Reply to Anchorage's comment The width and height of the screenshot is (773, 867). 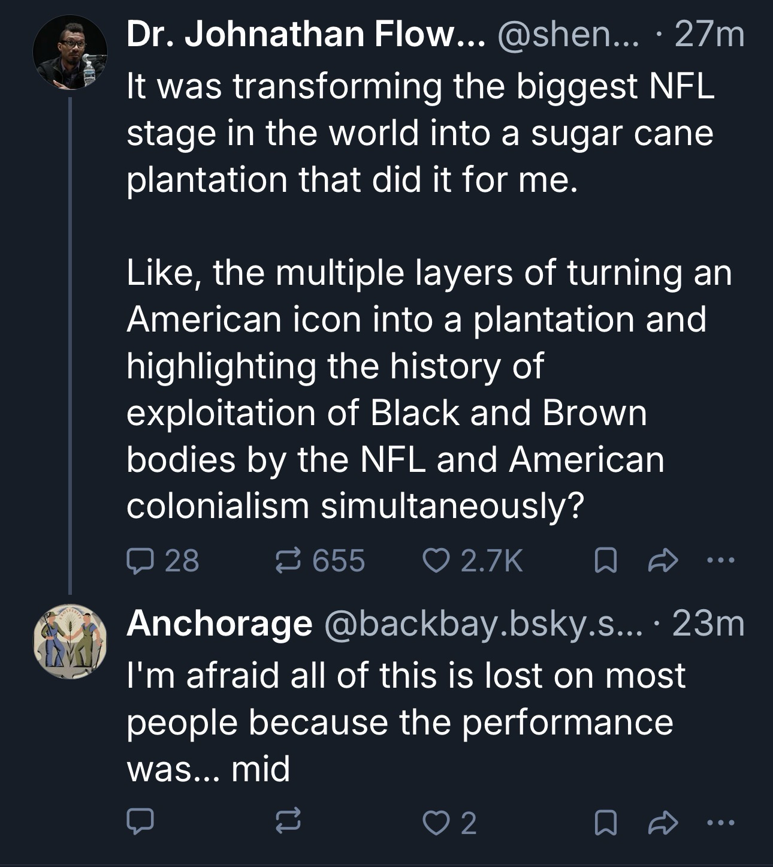pos(141,823)
